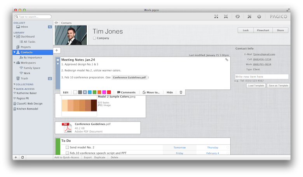Click the back arrow beside Contacts breadcrumb
Image resolution: width=303 pixels, height=177 pixels.
(x=56, y=23)
